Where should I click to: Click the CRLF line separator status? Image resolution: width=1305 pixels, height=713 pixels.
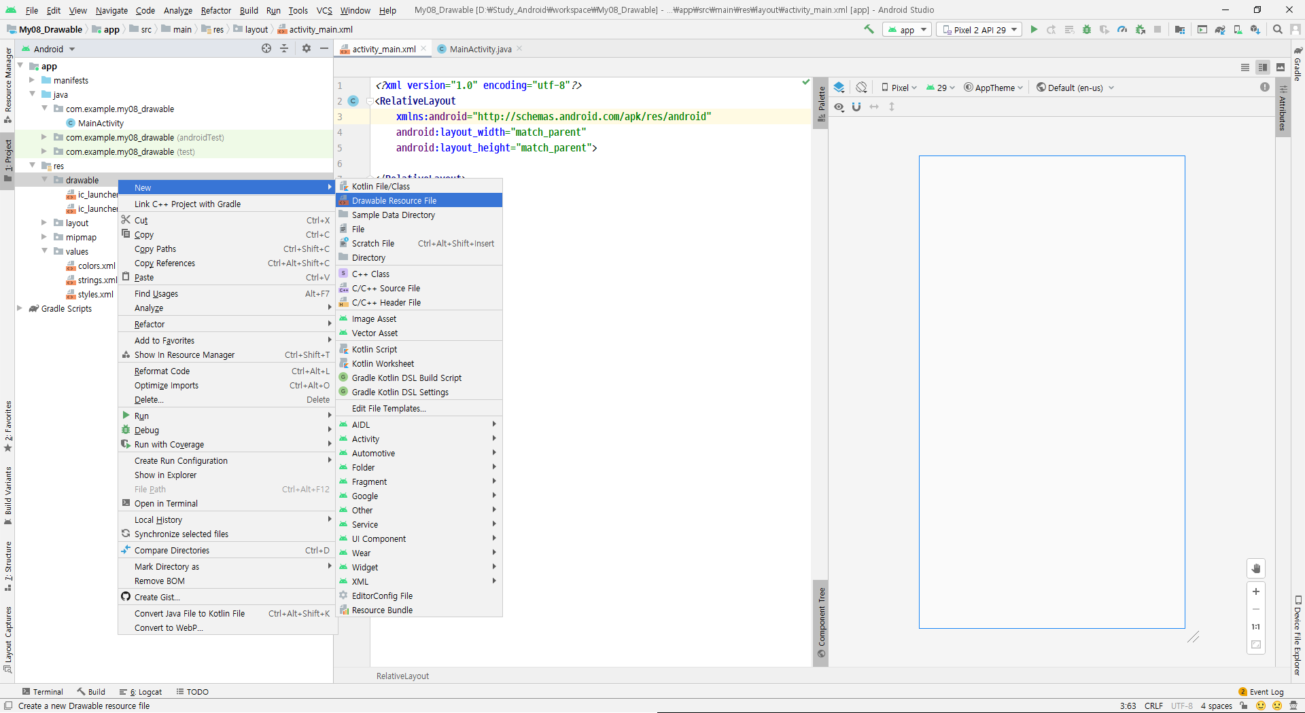pos(1153,706)
